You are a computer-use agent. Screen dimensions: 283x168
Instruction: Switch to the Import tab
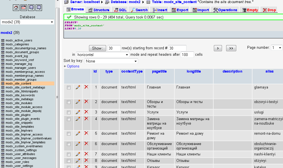[x=201, y=10]
